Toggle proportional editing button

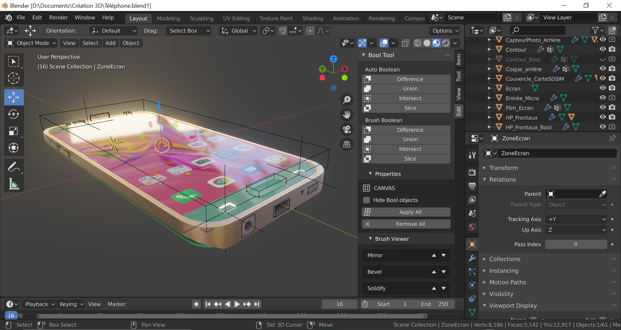point(310,31)
